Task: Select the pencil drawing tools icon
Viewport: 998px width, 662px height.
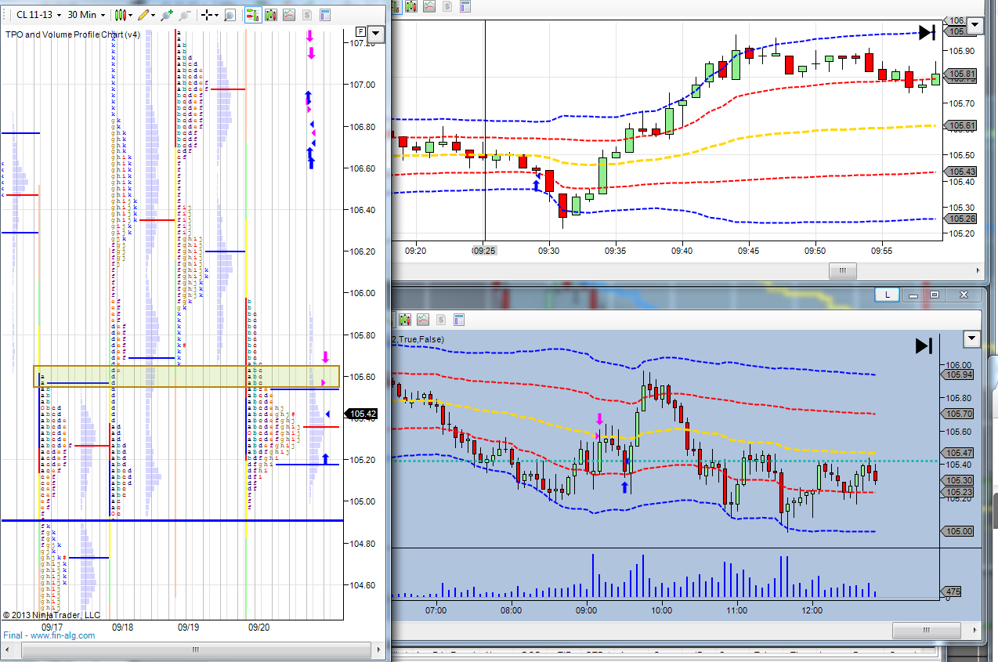Action: pyautogui.click(x=143, y=15)
